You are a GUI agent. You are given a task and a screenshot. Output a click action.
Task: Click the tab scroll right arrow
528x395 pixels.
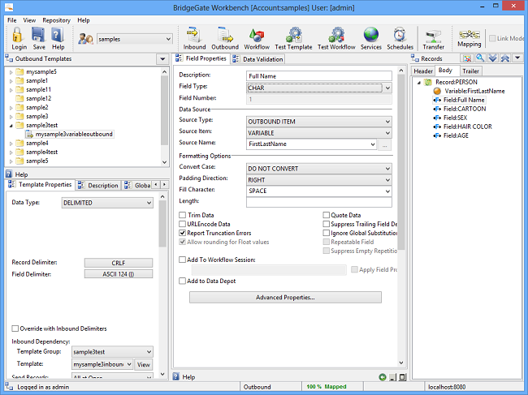164,185
